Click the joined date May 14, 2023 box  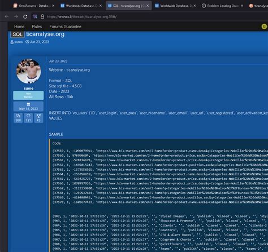click(28, 107)
